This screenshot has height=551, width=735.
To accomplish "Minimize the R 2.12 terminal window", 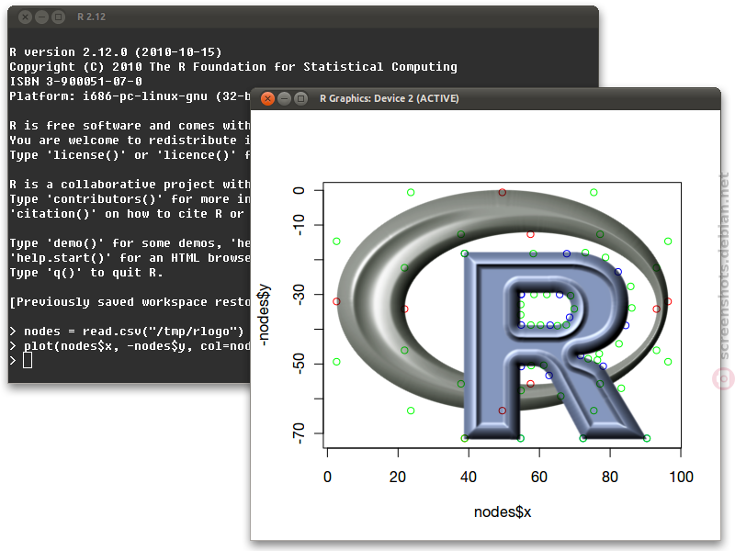I will (41, 17).
